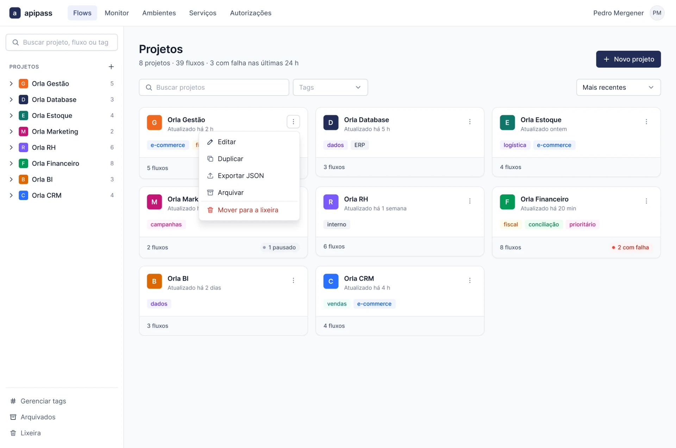Open options menu on Orla CRM card
The width and height of the screenshot is (676, 448).
tap(470, 280)
